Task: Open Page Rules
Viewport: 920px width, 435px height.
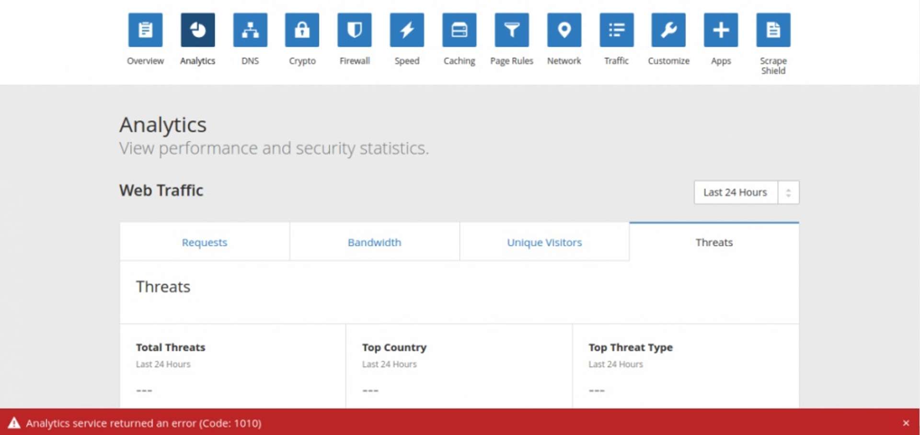Action: click(512, 30)
